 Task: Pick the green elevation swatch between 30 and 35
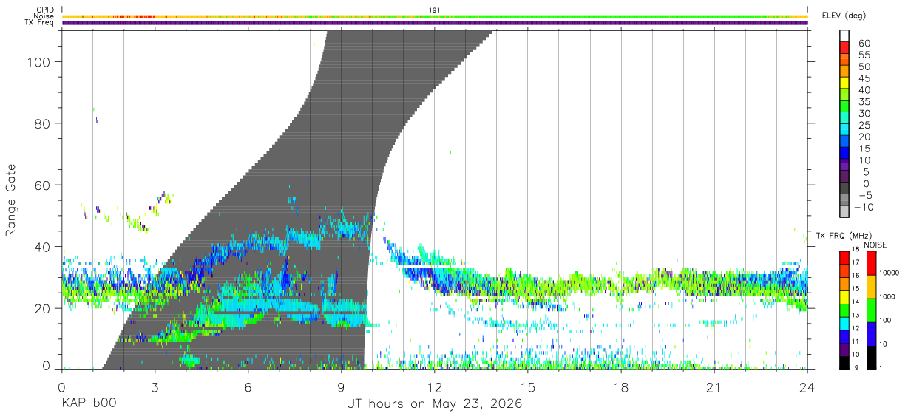pyautogui.click(x=844, y=107)
